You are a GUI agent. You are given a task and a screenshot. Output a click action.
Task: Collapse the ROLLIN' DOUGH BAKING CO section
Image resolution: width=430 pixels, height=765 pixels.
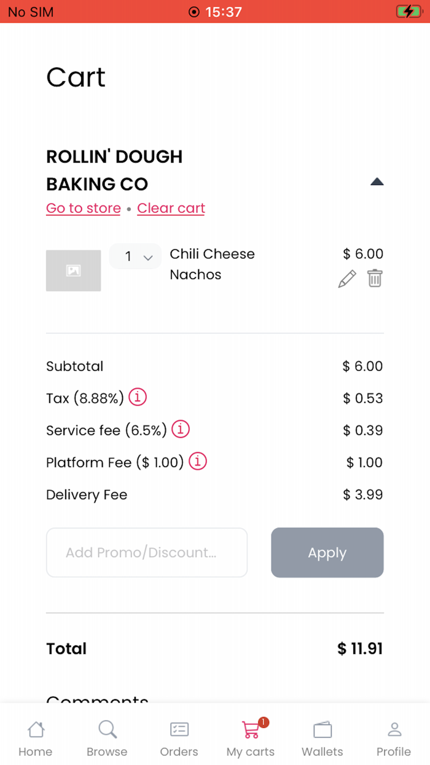[x=377, y=181]
